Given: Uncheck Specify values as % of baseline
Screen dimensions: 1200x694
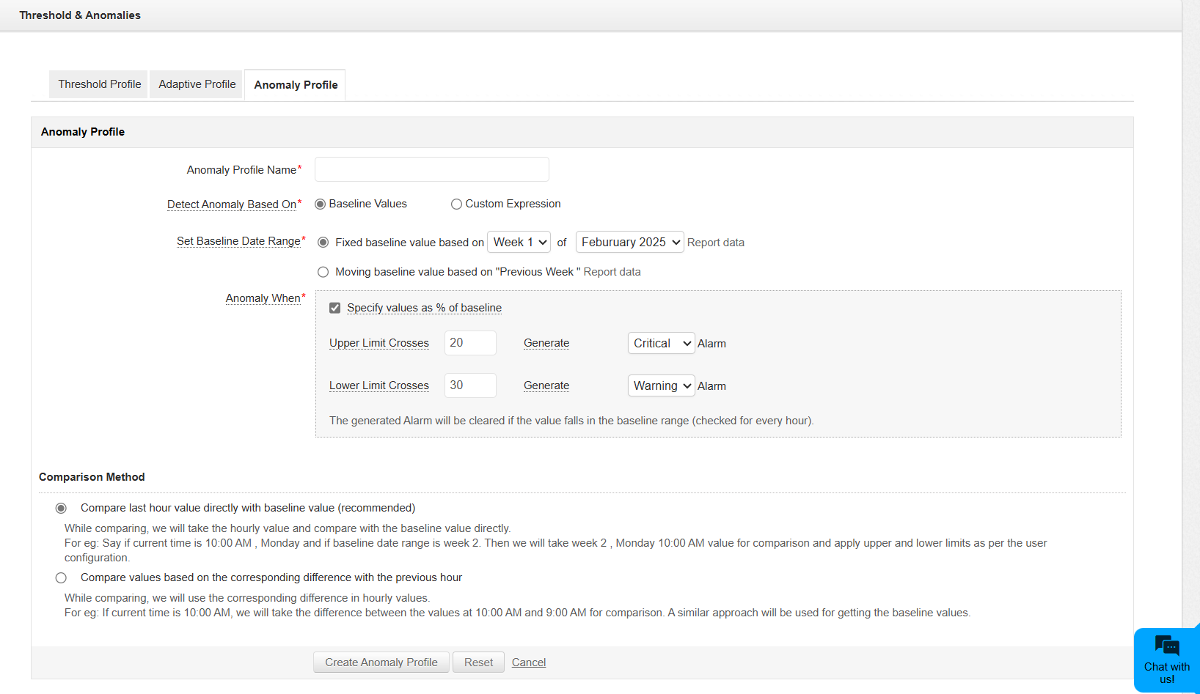Looking at the screenshot, I should click(x=334, y=307).
